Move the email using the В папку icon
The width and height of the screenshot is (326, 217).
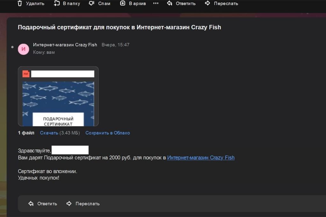pyautogui.click(x=57, y=3)
